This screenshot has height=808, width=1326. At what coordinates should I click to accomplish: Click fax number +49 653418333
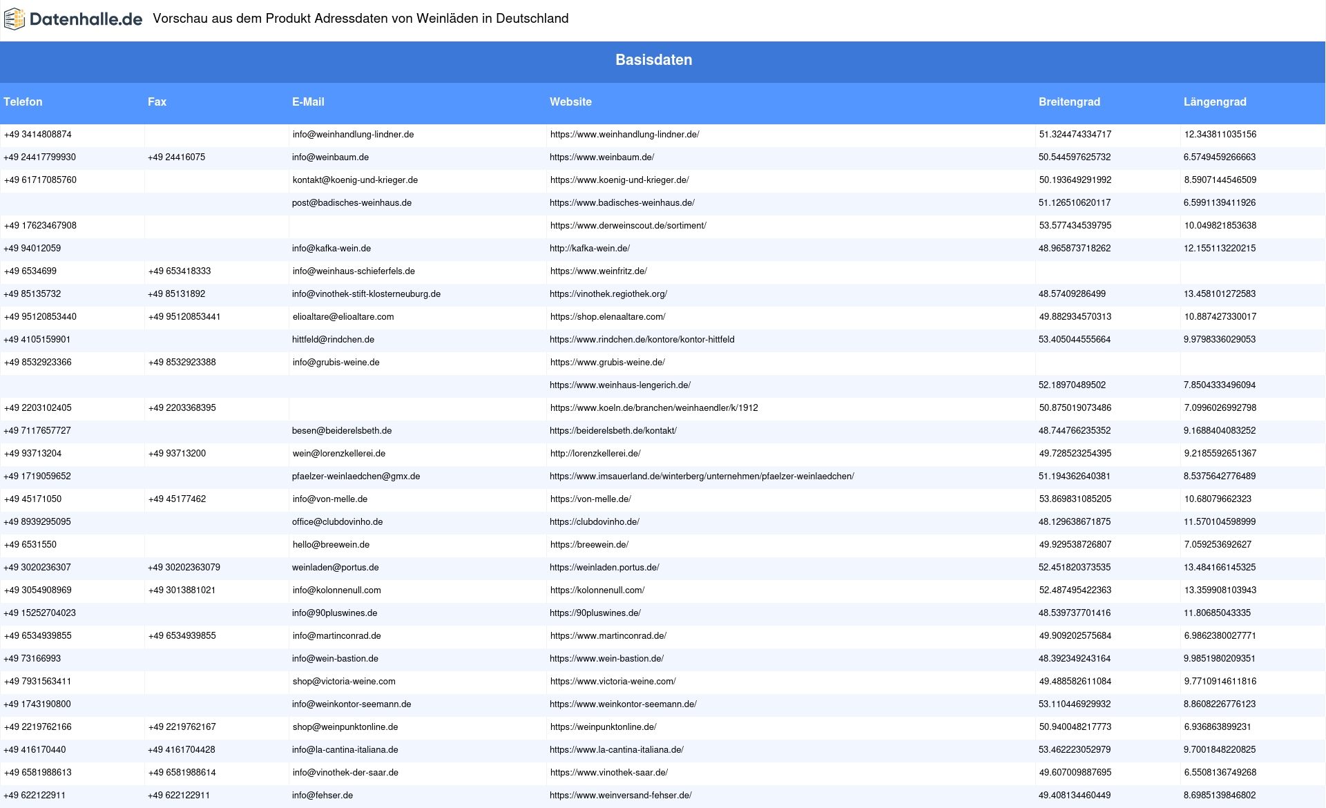[180, 271]
